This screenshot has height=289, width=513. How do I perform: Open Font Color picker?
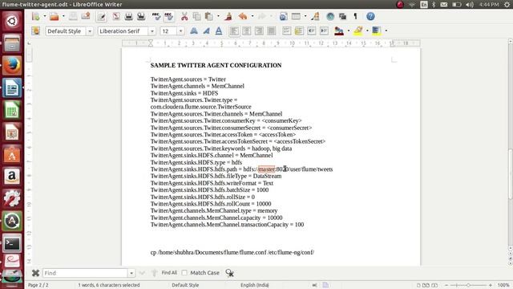[339, 31]
